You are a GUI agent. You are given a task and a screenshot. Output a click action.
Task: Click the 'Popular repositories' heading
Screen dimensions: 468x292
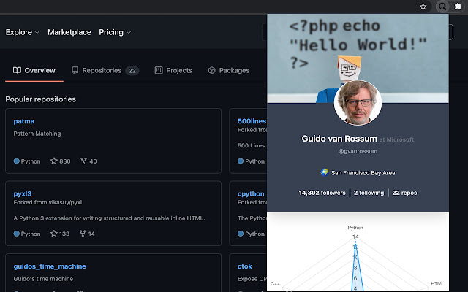click(41, 99)
